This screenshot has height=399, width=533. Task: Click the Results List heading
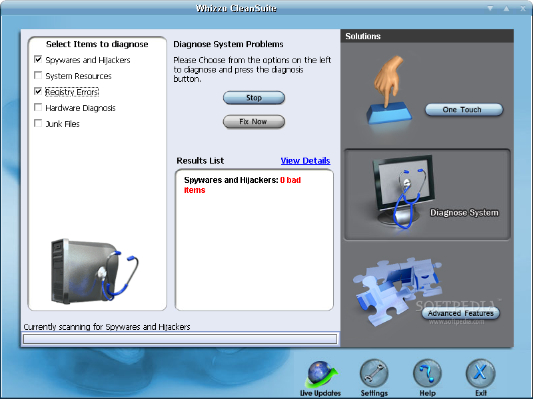[201, 160]
